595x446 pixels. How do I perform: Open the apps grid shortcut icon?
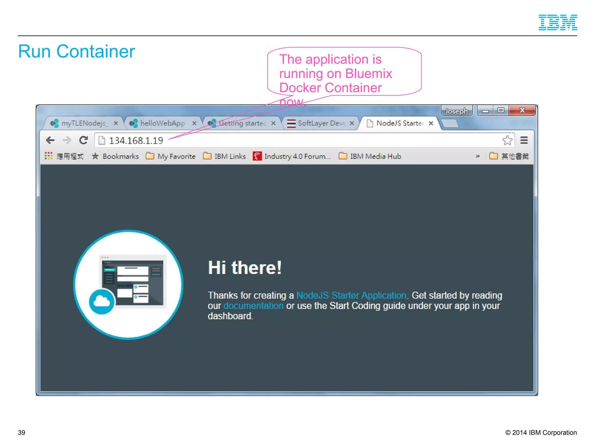[49, 156]
